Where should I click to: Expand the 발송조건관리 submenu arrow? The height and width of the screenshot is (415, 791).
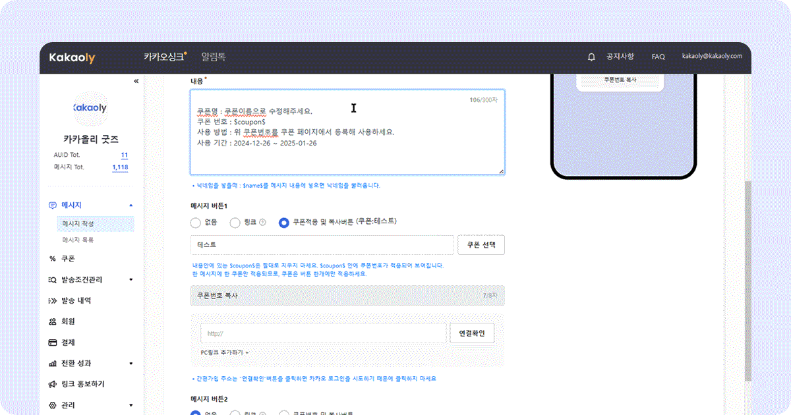click(131, 280)
